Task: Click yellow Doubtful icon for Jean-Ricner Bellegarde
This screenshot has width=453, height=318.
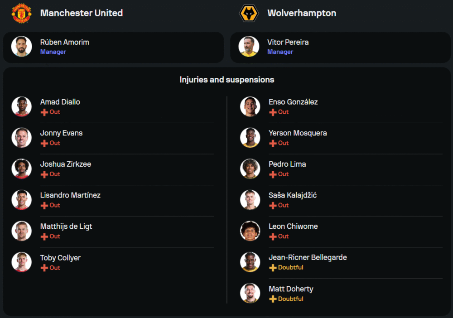Action: [273, 268]
